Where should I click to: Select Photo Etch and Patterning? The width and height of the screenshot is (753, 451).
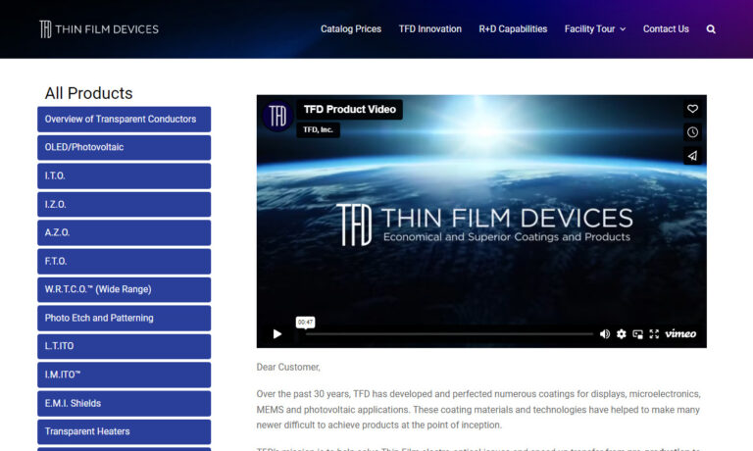pyautogui.click(x=124, y=318)
